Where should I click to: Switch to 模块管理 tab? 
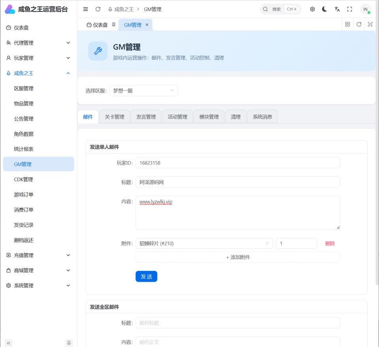[x=209, y=117]
